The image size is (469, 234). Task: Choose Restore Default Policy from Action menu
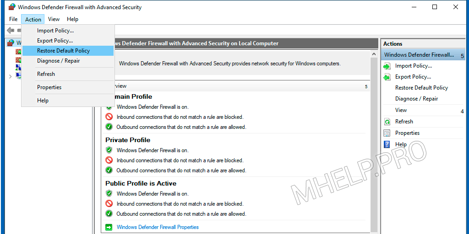(x=63, y=51)
